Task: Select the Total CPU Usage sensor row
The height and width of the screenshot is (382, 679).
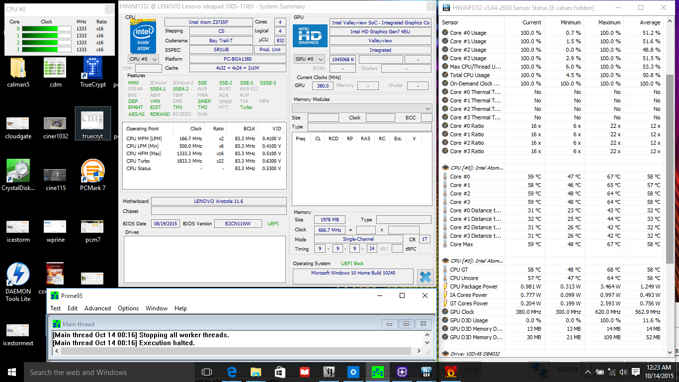Action: 552,75
